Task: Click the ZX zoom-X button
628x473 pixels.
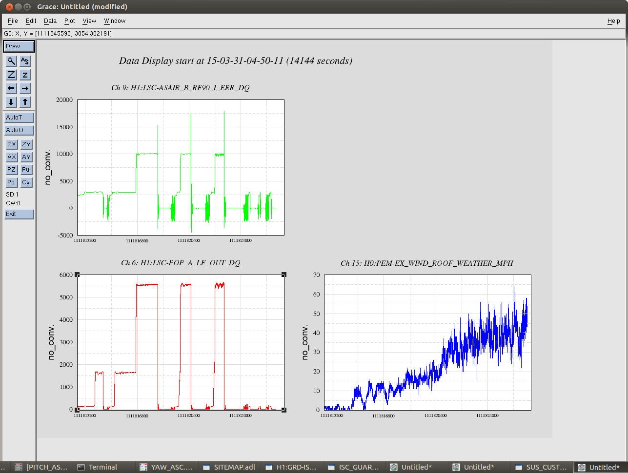Action: point(12,144)
